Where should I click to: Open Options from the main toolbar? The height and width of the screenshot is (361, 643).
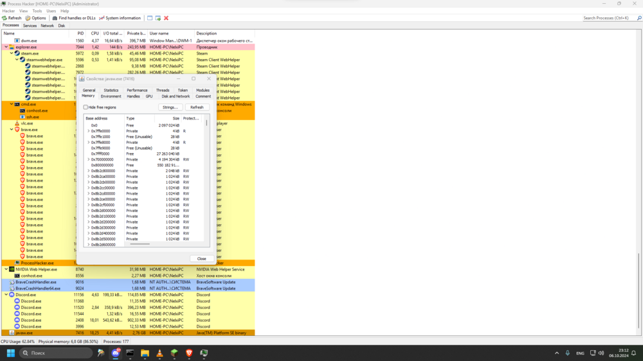click(35, 18)
